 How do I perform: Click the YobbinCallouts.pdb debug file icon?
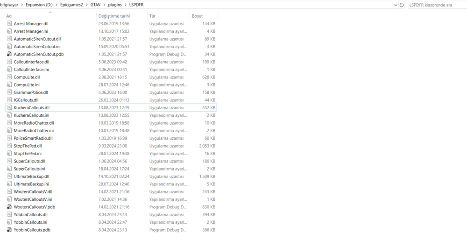9,230
